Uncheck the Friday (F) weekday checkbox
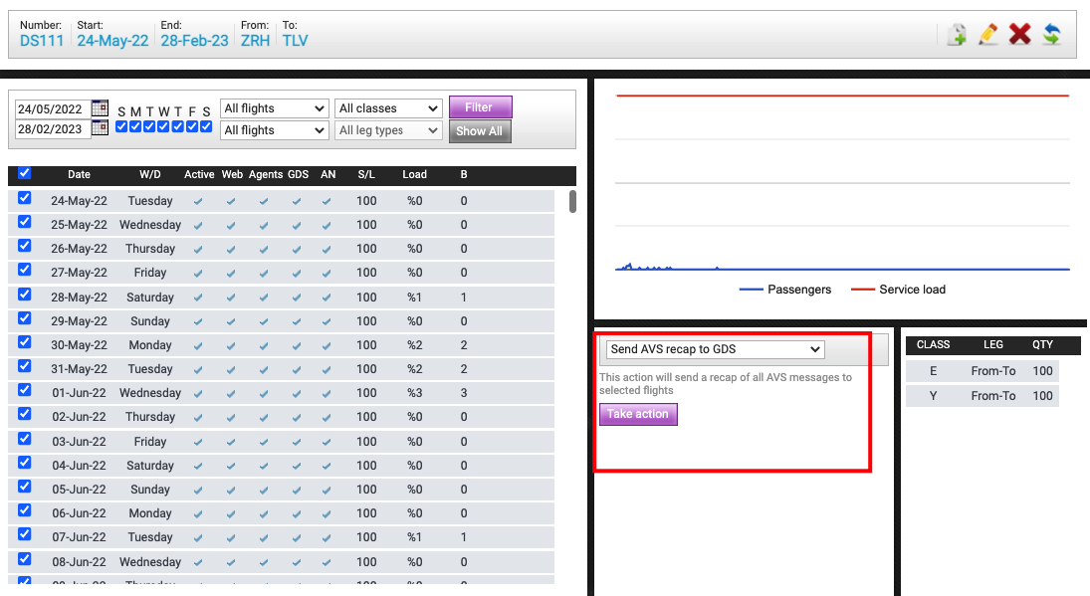 [x=192, y=126]
